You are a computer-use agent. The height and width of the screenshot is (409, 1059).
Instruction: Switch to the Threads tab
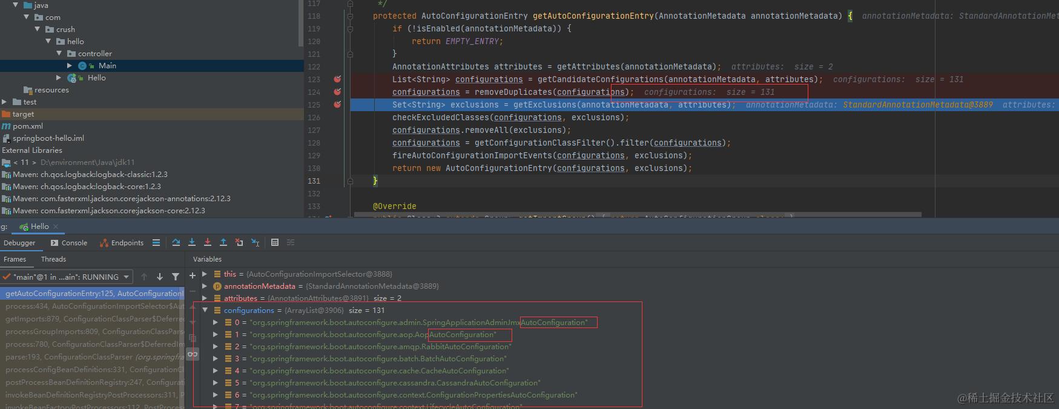53,259
